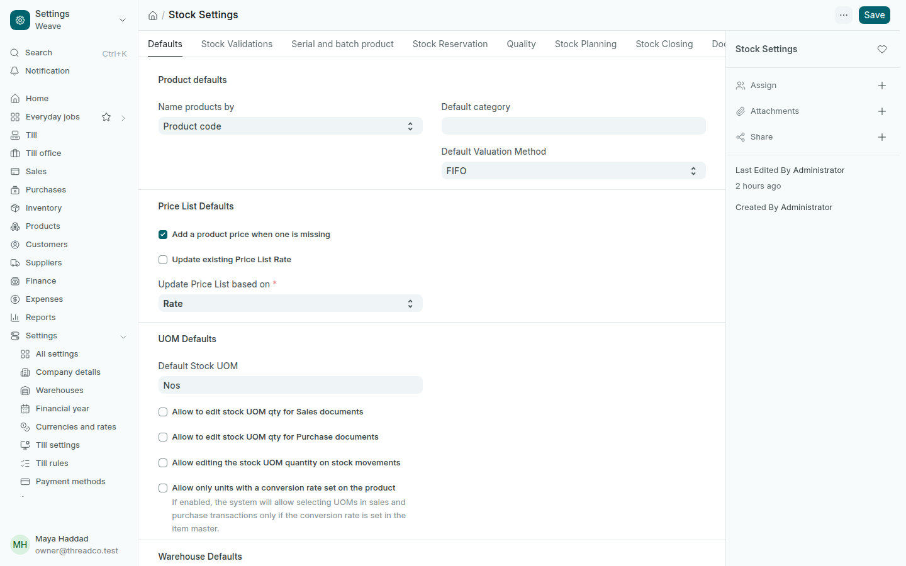
Task: Switch to the Stock Validations tab
Action: [237, 44]
